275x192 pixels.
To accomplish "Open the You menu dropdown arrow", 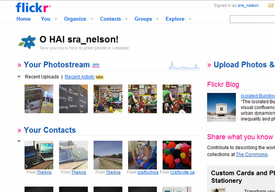I will click(x=56, y=19).
